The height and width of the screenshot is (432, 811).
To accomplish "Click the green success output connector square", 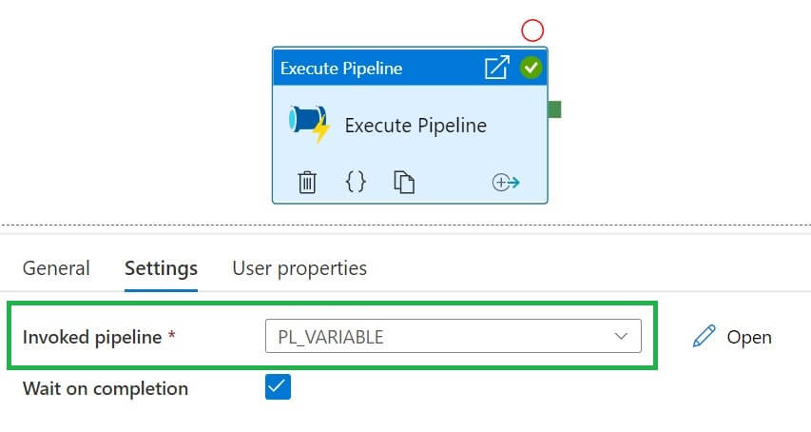I will [554, 110].
